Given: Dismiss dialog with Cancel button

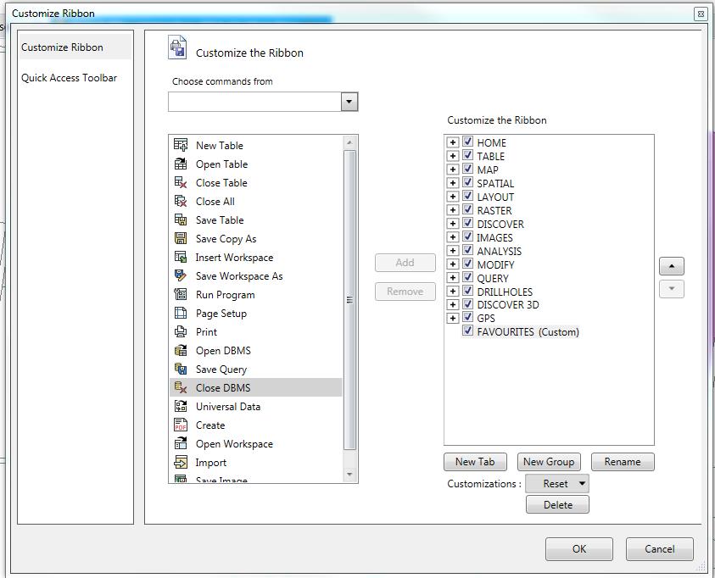Looking at the screenshot, I should [659, 549].
